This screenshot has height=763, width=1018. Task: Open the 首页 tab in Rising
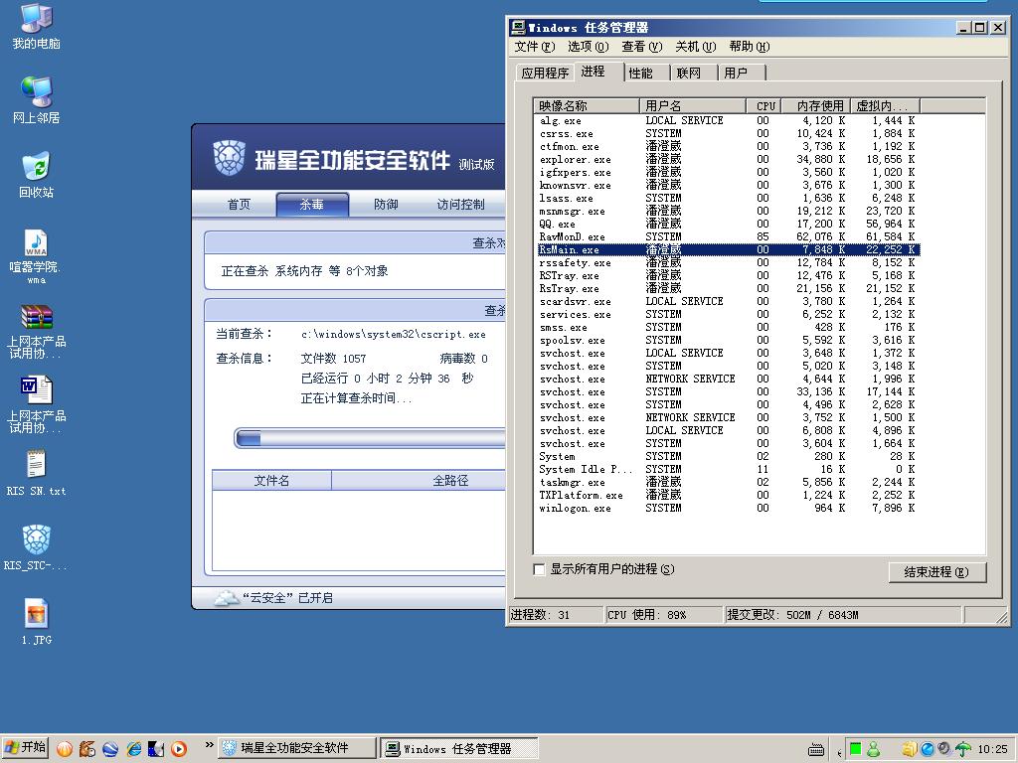coord(239,205)
